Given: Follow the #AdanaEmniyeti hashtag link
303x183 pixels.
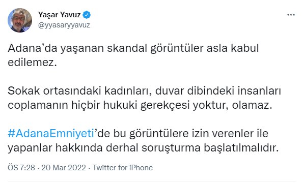Looking at the screenshot, I should coord(51,134).
